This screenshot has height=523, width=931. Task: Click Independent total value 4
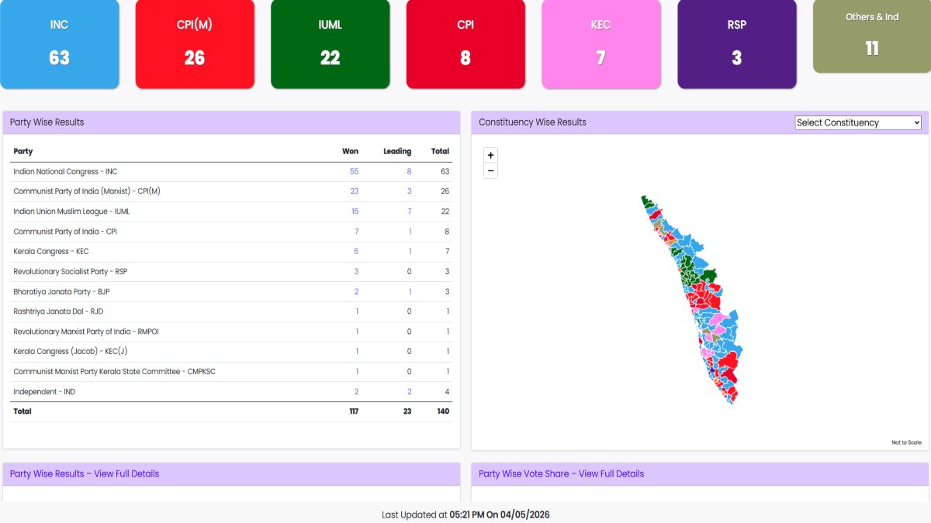click(x=447, y=391)
